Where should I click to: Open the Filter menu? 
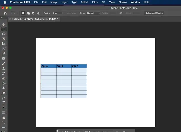point(95,2)
